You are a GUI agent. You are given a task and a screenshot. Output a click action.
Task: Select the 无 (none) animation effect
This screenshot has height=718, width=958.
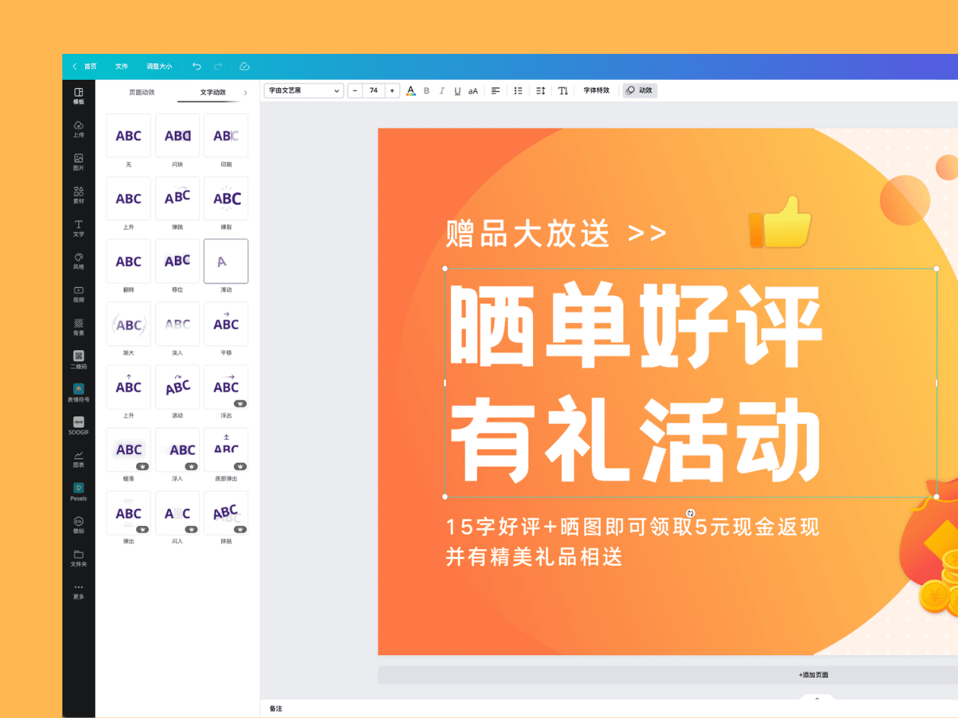click(128, 136)
